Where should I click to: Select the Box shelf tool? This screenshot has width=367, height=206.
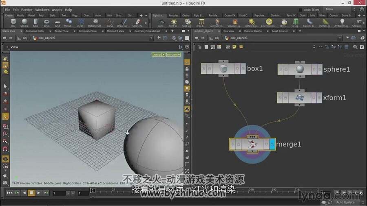pyautogui.click(x=13, y=23)
